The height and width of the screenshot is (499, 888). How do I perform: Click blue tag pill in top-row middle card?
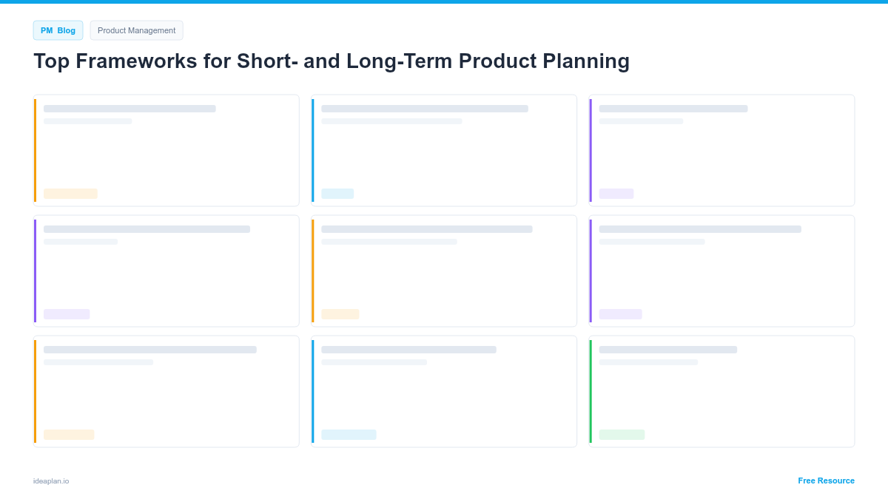click(x=337, y=194)
